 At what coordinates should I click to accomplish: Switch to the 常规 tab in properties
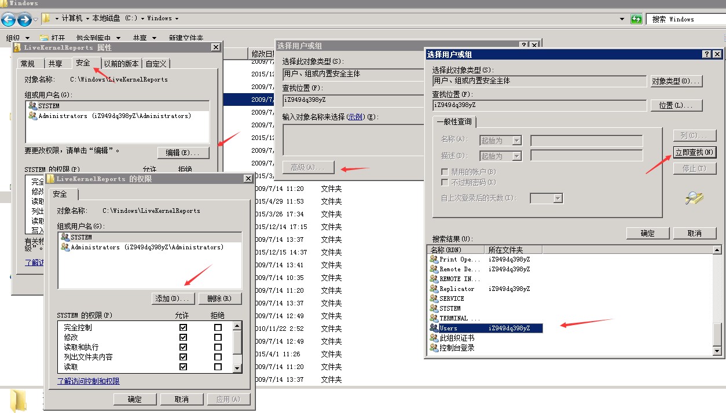(27, 64)
